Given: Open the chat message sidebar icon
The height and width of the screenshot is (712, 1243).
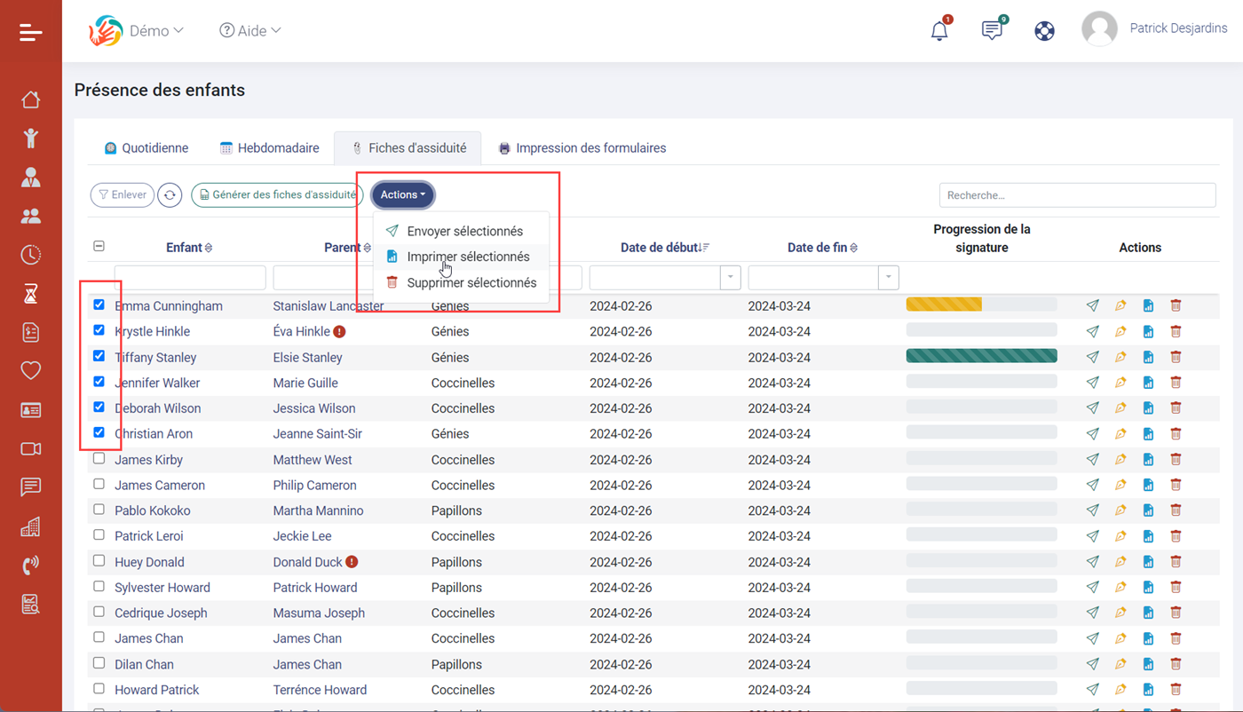Looking at the screenshot, I should tap(31, 487).
